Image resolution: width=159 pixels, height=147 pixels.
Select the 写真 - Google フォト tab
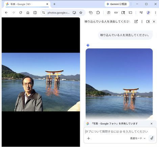tap(27, 4)
